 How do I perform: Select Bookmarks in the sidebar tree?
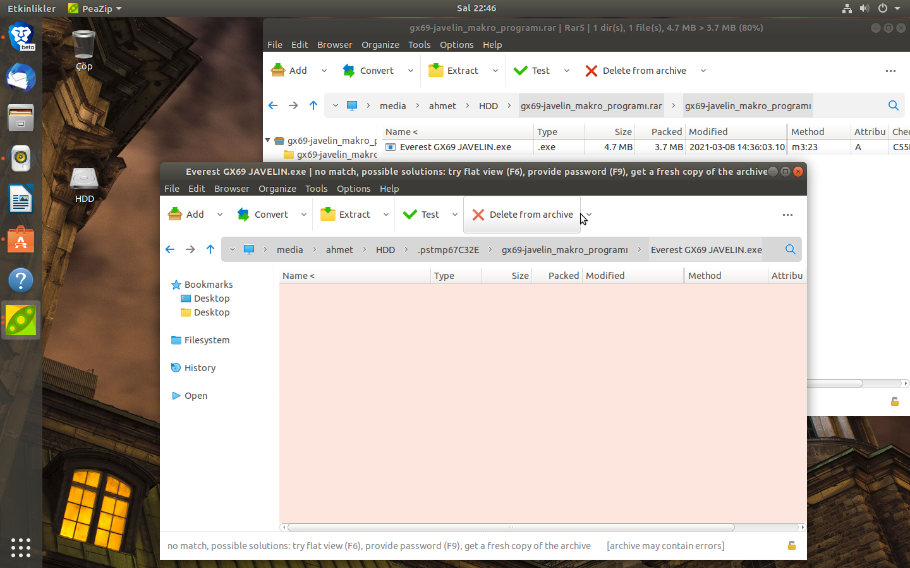click(209, 285)
